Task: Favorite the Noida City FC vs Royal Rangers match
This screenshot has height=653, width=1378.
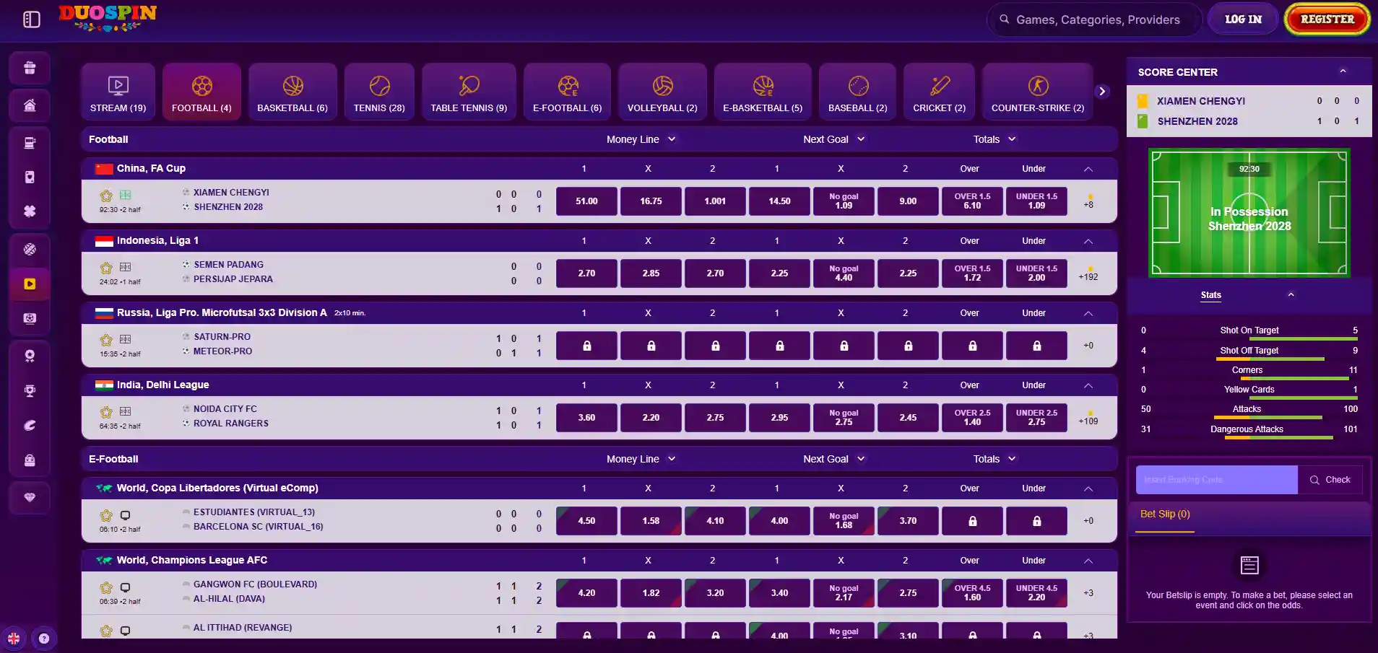Action: point(106,412)
